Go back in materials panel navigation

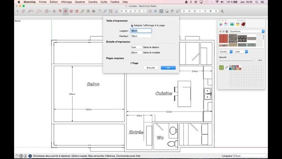[221, 31]
